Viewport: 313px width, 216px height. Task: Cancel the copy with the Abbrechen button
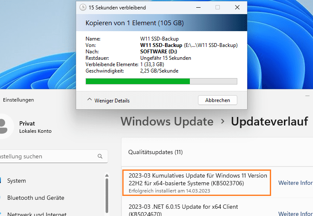218,100
